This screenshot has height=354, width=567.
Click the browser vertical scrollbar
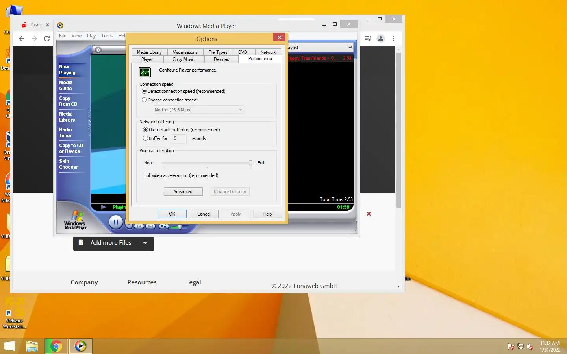point(398,130)
